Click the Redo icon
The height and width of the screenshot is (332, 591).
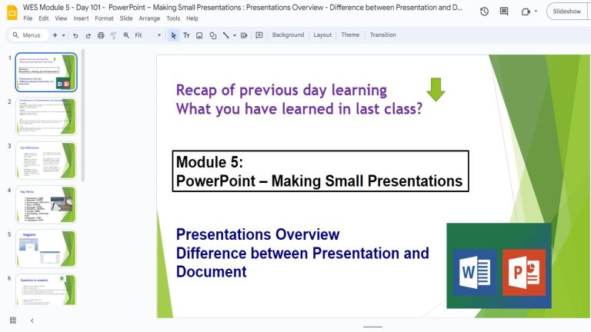tap(88, 35)
